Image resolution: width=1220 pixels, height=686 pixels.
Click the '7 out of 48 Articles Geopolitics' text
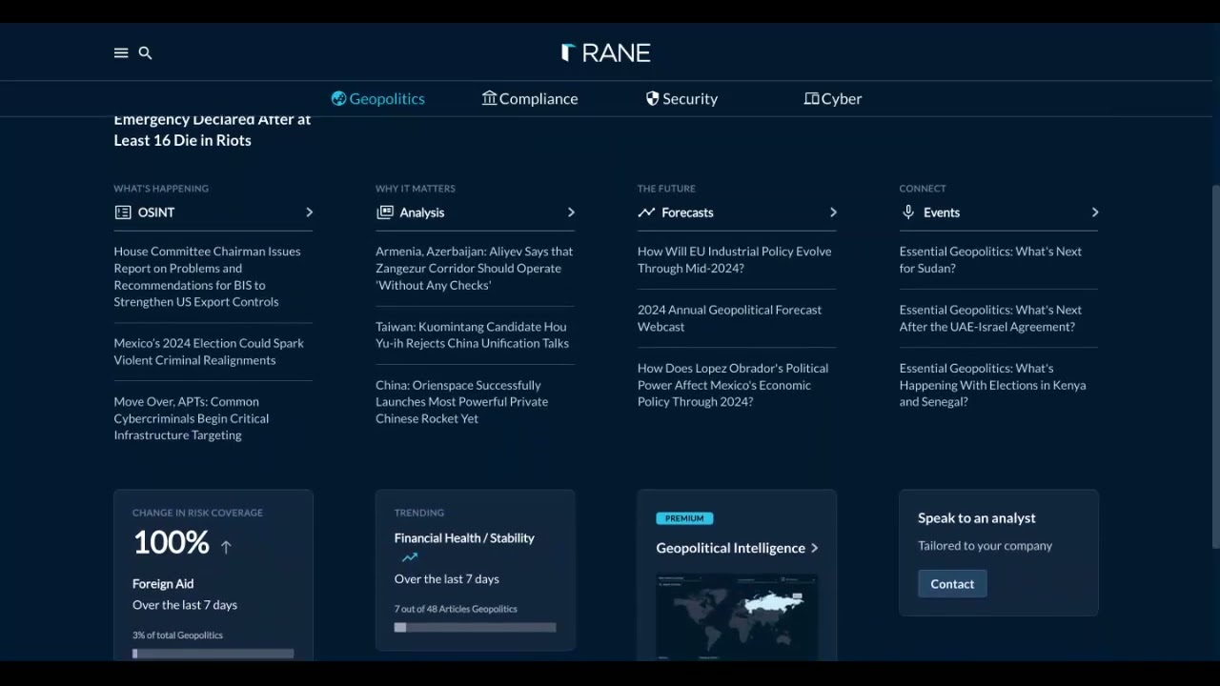456,609
